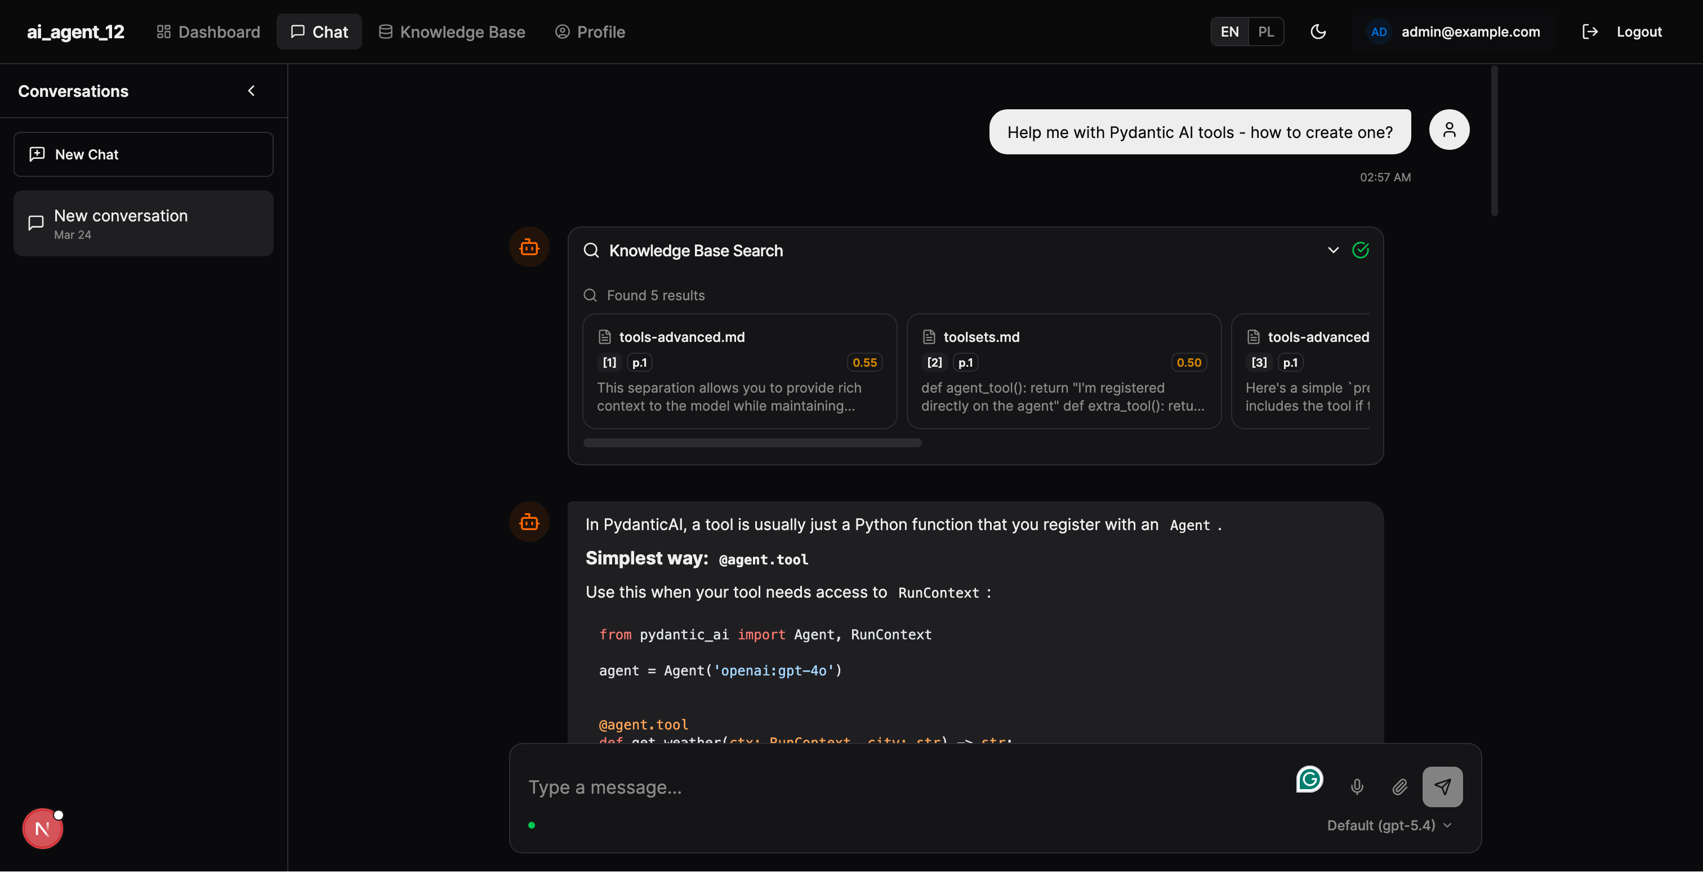This screenshot has height=872, width=1703.
Task: Go to the Dashboard tab
Action: [208, 32]
